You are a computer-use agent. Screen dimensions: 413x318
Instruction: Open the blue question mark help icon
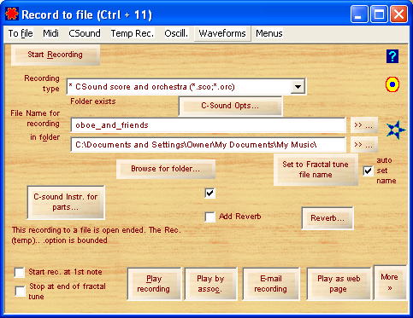point(392,56)
